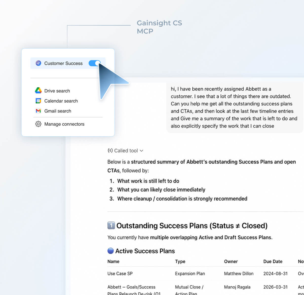Click 'What you can likely close immediately'
The height and width of the screenshot is (295, 304).
click(161, 190)
